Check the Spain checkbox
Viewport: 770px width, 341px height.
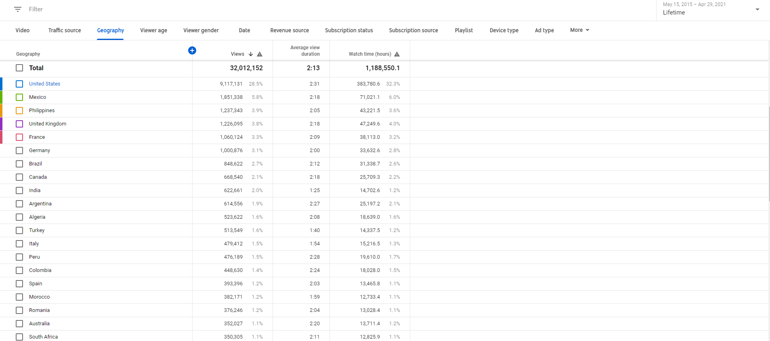[19, 284]
